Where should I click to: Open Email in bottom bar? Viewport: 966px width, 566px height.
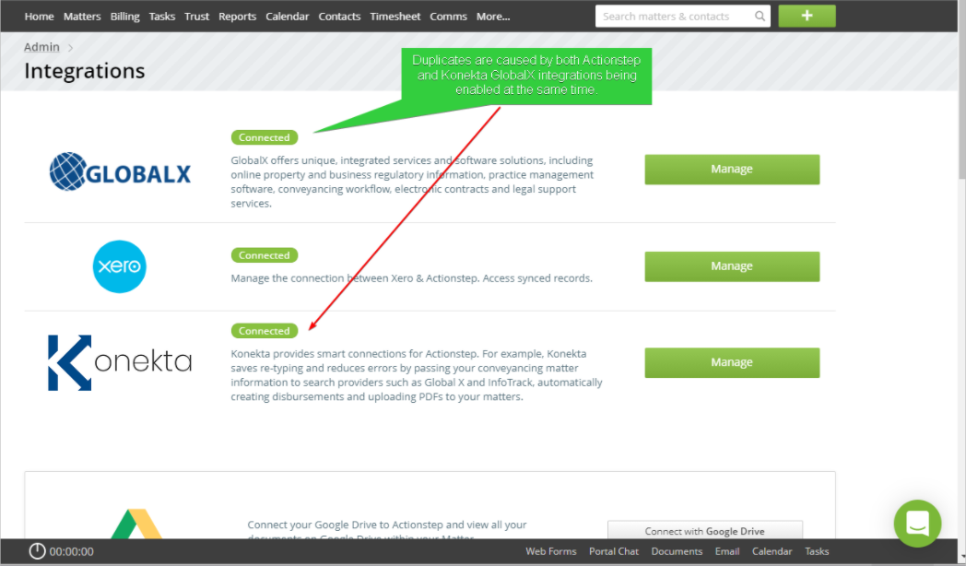pyautogui.click(x=727, y=551)
